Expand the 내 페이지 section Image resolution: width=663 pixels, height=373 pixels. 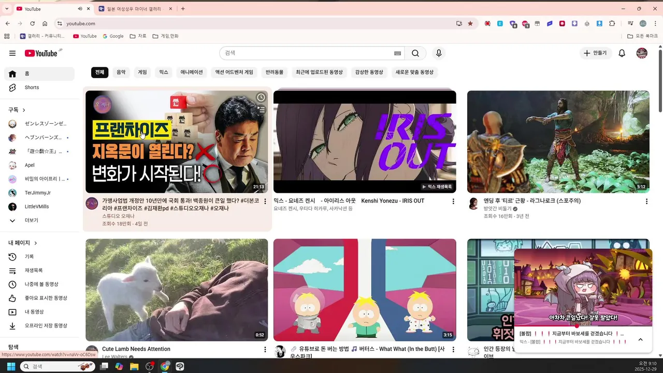[x=23, y=243]
